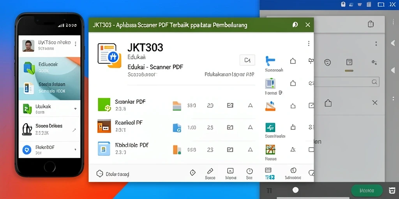
Task: Click triangle icon next to Roaea
Action: coord(293,150)
